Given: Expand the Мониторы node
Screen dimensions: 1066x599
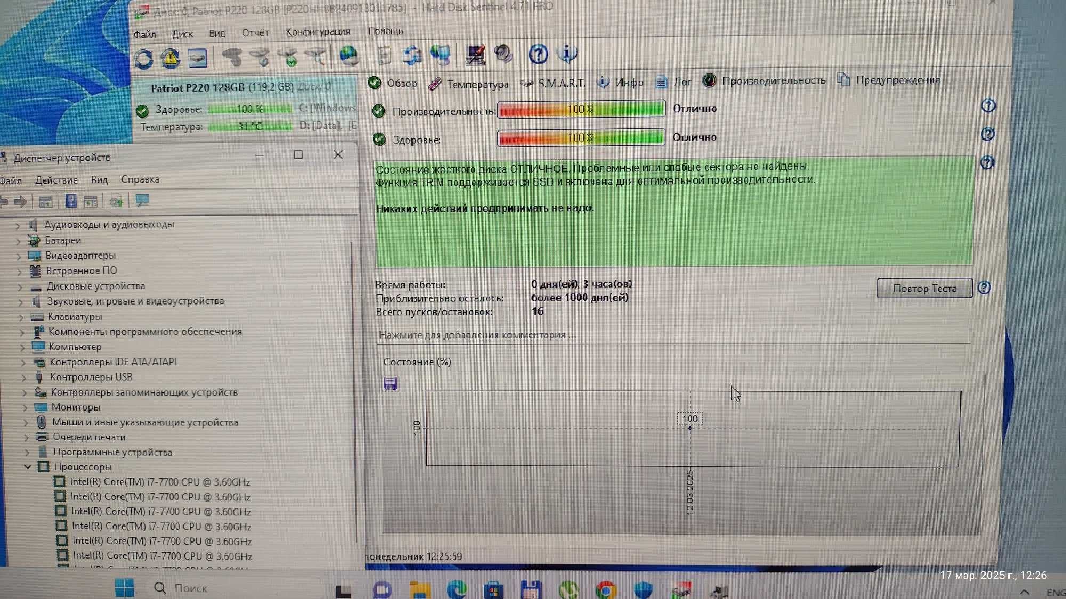Looking at the screenshot, I should 25,408.
